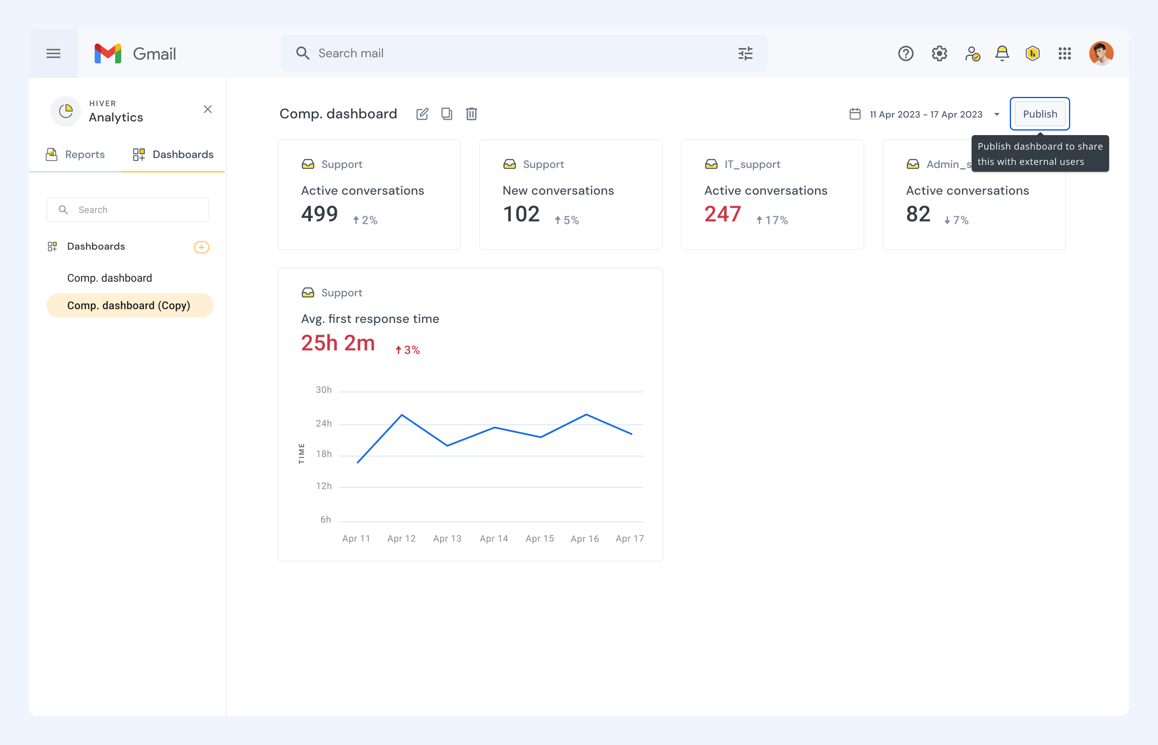Open notifications bell icon
The width and height of the screenshot is (1158, 745).
point(1002,53)
